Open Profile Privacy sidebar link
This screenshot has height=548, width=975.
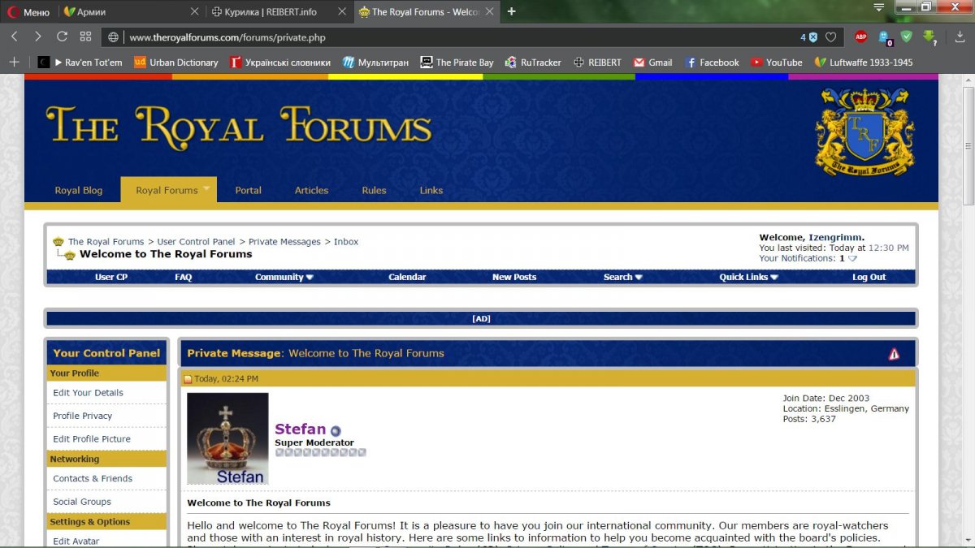tap(83, 416)
